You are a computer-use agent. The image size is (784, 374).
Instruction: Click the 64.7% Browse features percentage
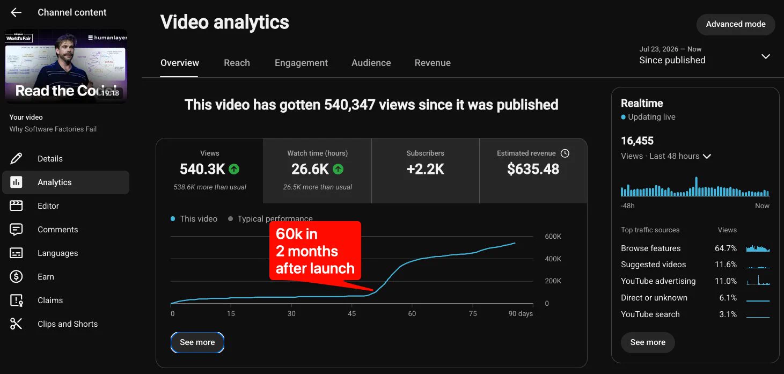[726, 248]
